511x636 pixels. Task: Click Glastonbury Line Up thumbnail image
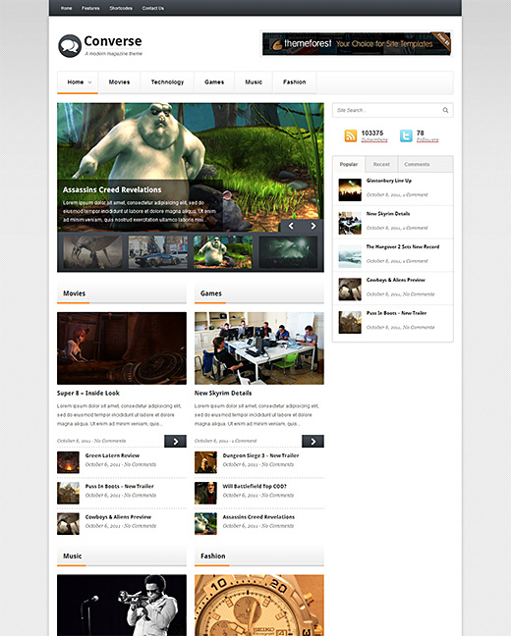(350, 189)
